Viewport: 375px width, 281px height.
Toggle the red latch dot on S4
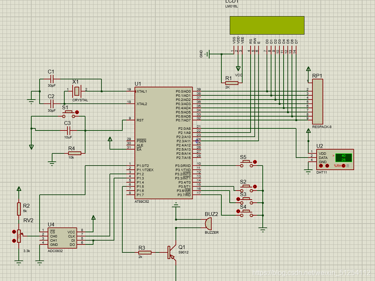coord(238,211)
